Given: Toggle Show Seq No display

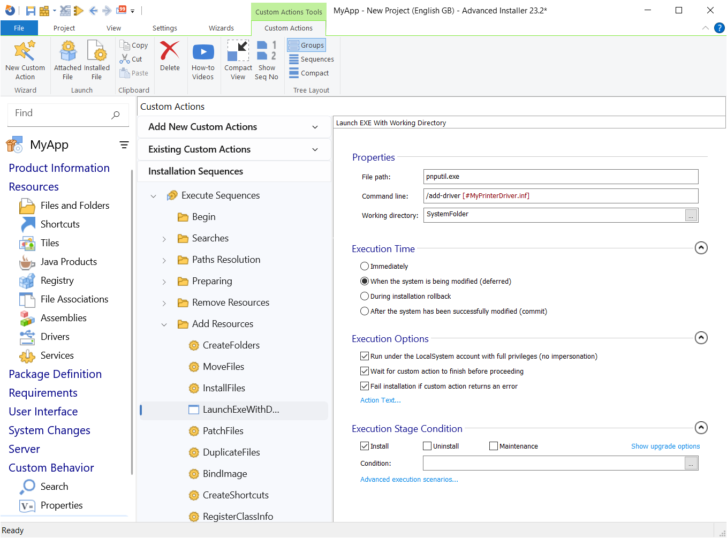Looking at the screenshot, I should click(267, 60).
